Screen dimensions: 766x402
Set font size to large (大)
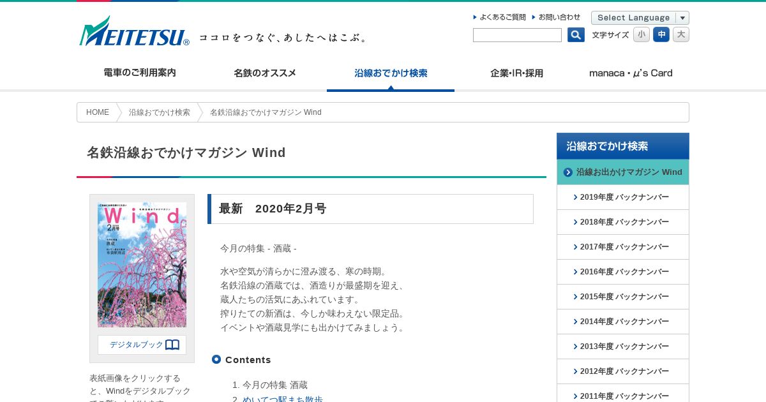tap(681, 34)
